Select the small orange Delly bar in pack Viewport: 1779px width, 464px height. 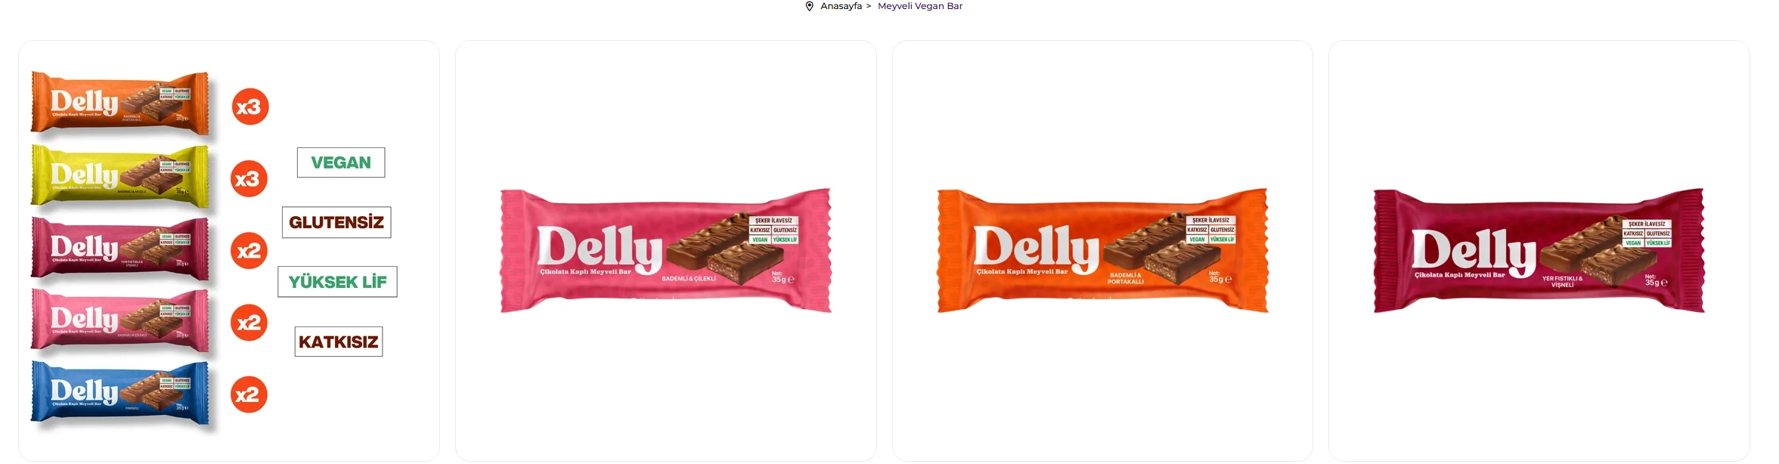coord(119,104)
